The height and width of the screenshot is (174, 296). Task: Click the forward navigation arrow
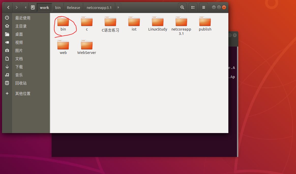(x=17, y=7)
